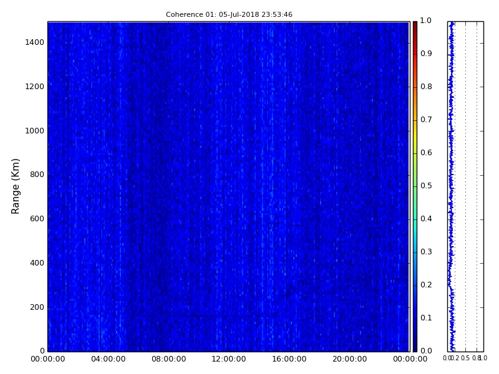Click the 600 range tick label
Image resolution: width=499 pixels, height=374 pixels.
(37, 219)
